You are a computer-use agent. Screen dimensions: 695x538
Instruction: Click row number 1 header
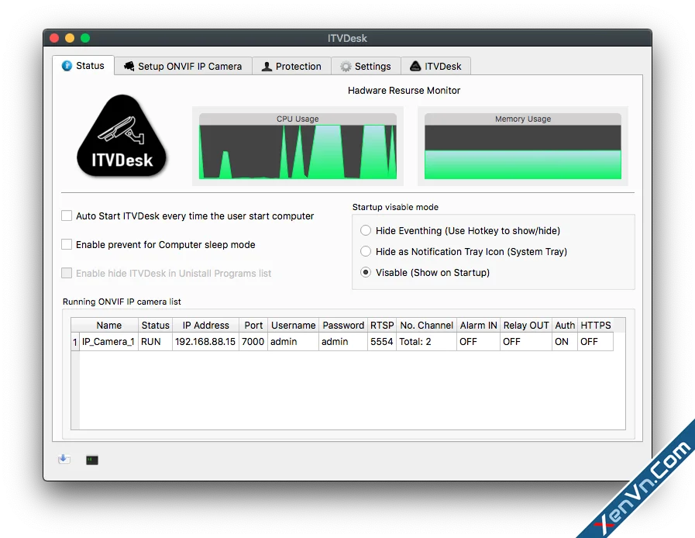75,342
